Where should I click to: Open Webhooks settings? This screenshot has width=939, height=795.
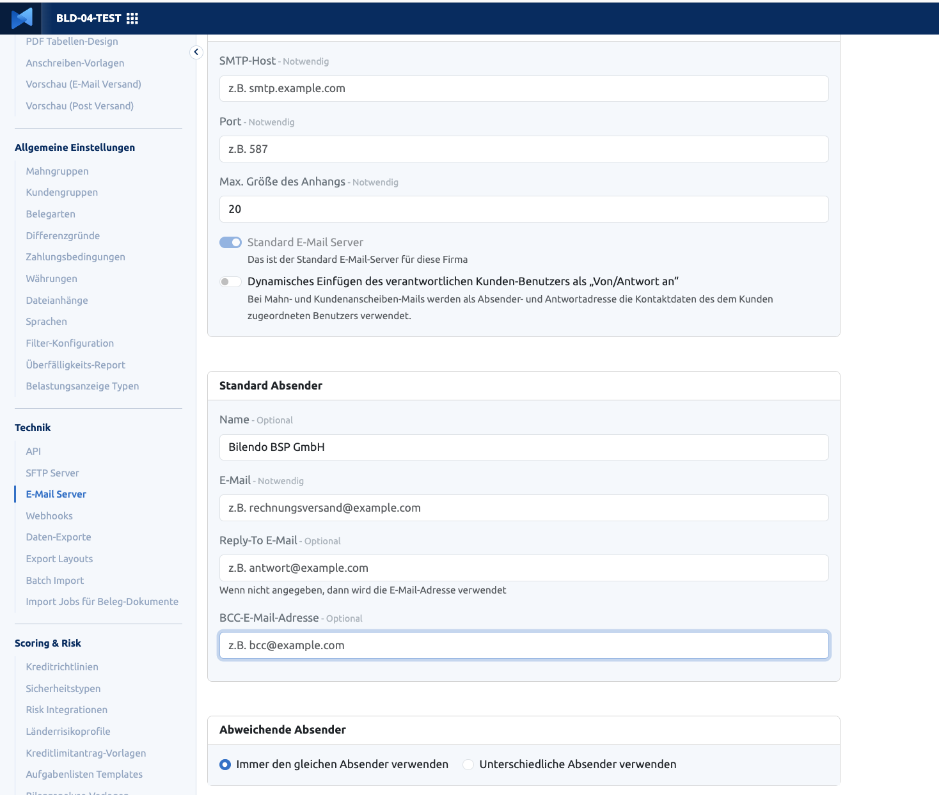pos(49,516)
